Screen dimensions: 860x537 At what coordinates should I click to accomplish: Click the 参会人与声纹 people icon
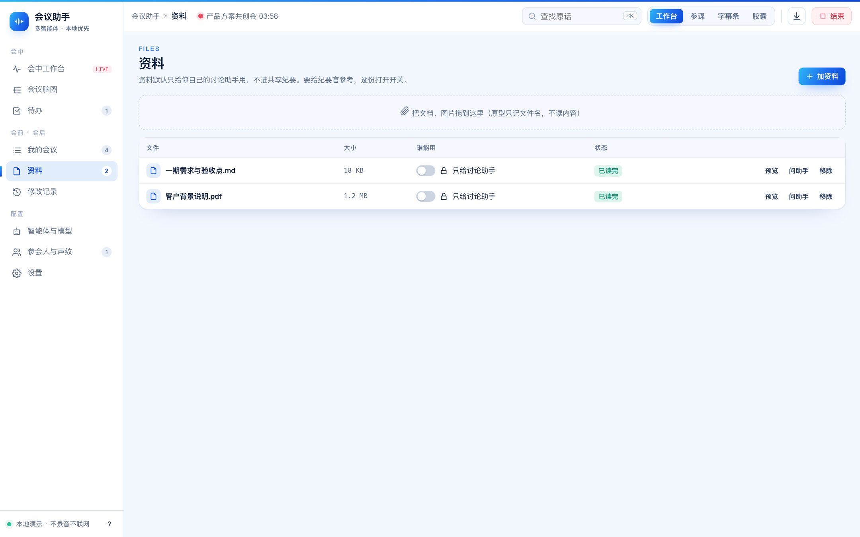17,252
